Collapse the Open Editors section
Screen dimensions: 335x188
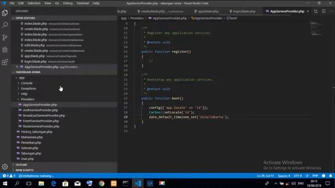click(x=64, y=18)
